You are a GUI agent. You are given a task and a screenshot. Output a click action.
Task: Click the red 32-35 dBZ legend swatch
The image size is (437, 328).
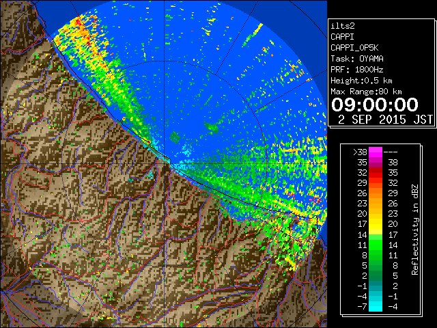coord(376,173)
